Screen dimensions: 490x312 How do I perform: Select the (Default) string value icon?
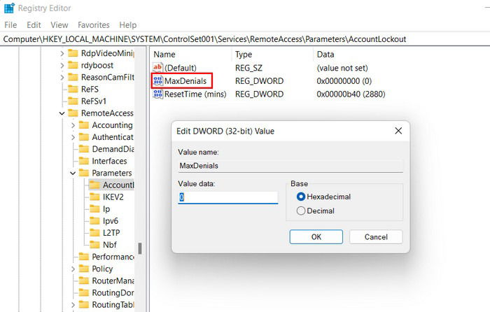click(x=157, y=67)
